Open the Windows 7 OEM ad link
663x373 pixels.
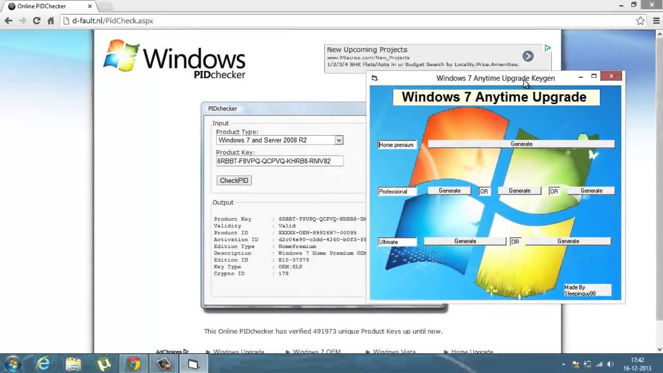[x=316, y=352]
